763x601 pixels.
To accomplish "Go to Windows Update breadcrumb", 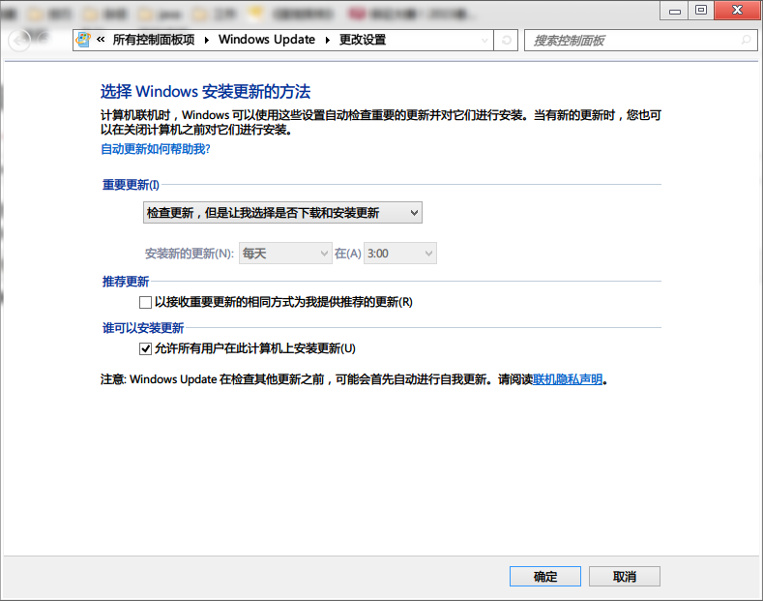I will point(267,40).
